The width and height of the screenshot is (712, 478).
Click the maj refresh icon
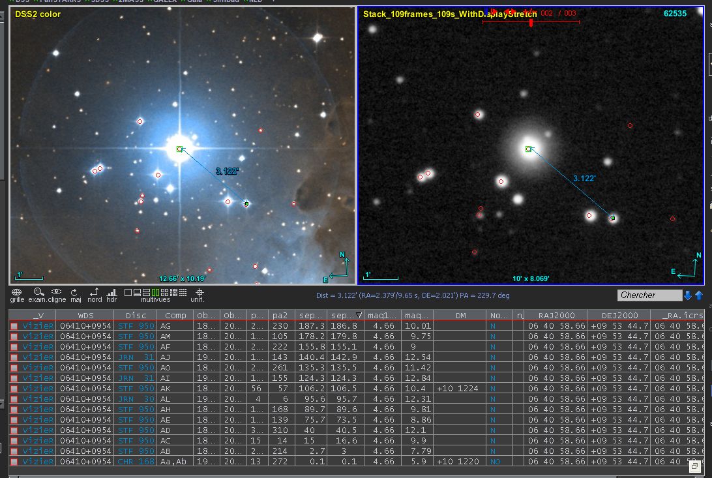(x=74, y=292)
